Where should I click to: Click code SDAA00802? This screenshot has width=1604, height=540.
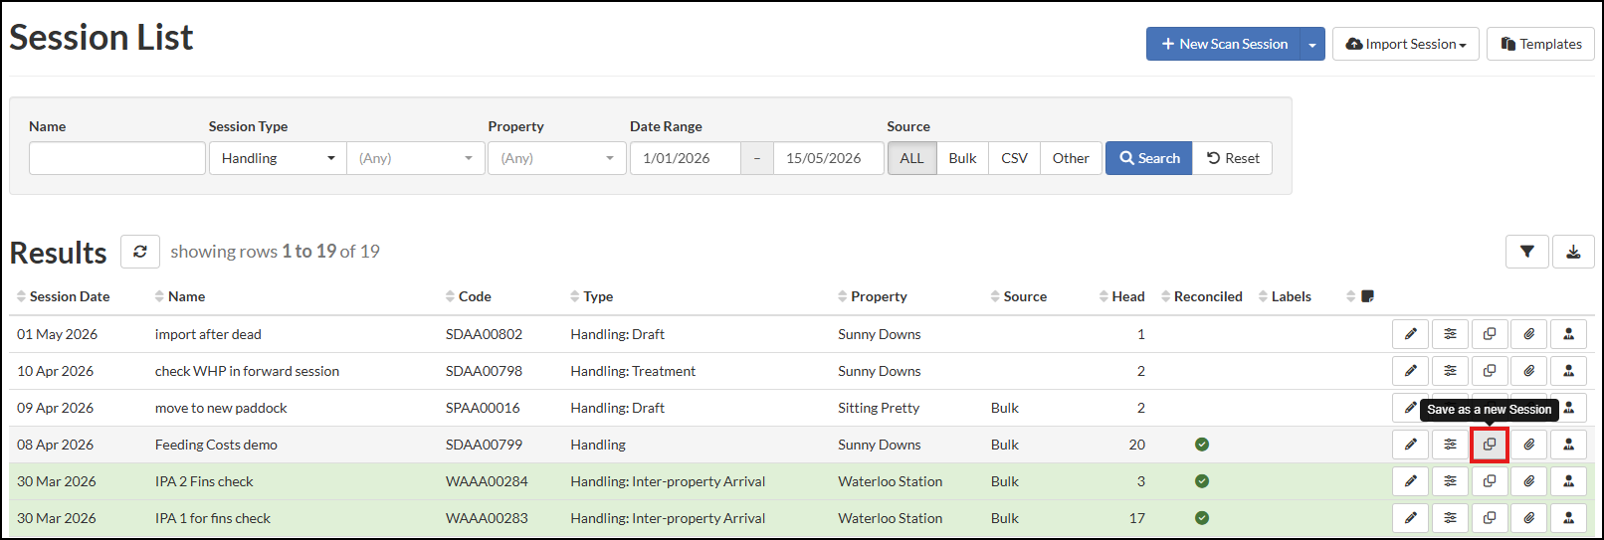[x=484, y=334]
